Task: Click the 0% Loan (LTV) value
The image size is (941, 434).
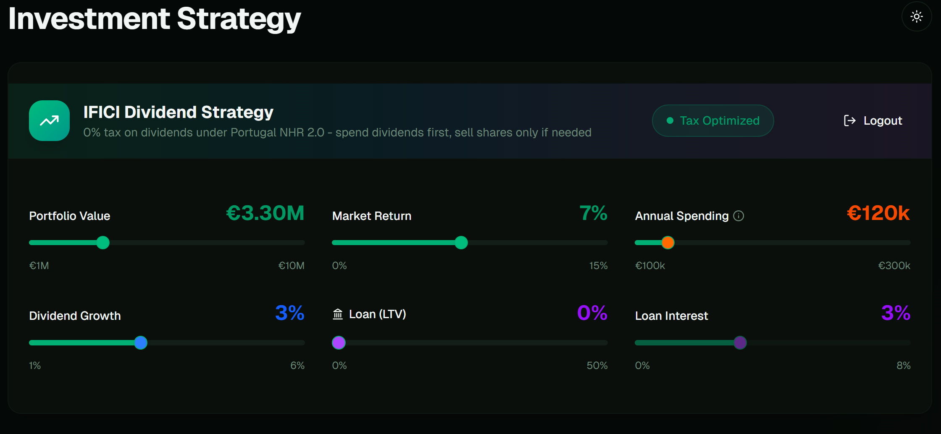Action: [592, 313]
